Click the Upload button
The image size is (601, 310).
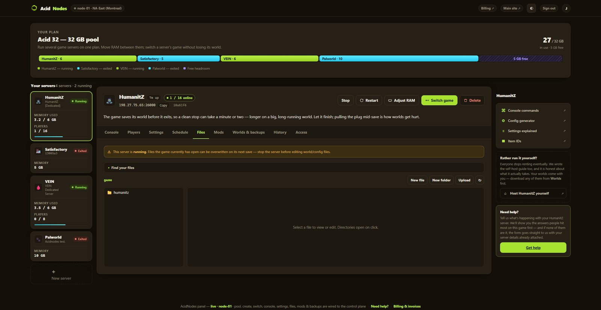coord(464,180)
